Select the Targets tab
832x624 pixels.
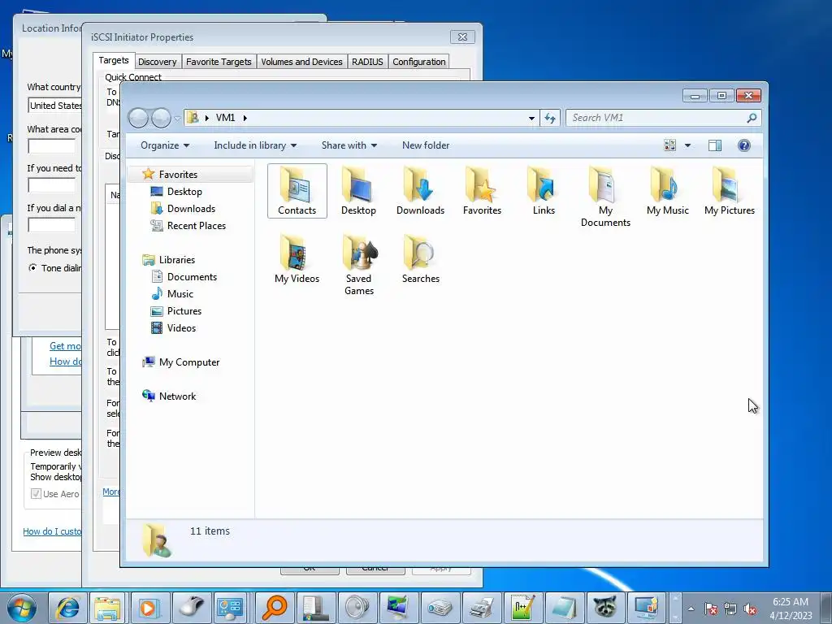click(114, 60)
